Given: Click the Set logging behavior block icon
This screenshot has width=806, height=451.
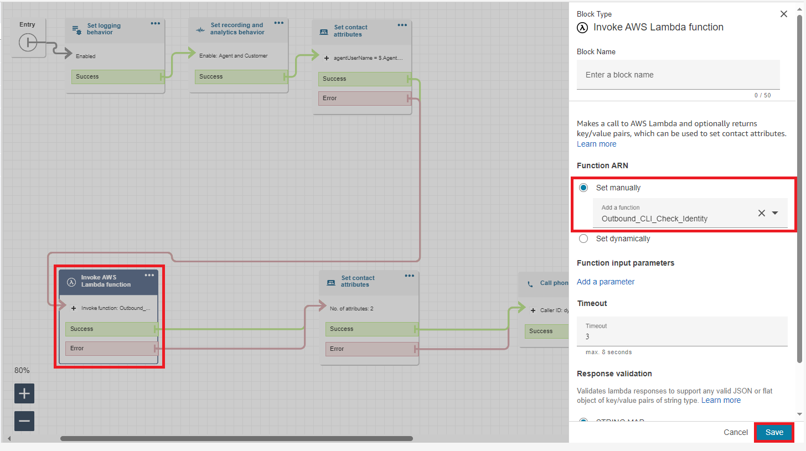Looking at the screenshot, I should (77, 29).
